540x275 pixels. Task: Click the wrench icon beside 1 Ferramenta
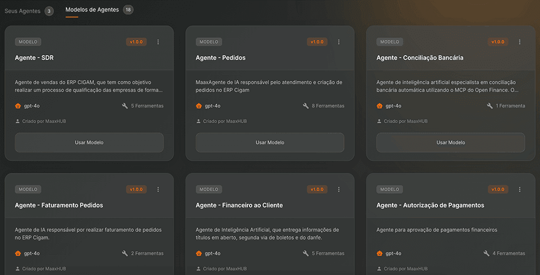coord(490,106)
